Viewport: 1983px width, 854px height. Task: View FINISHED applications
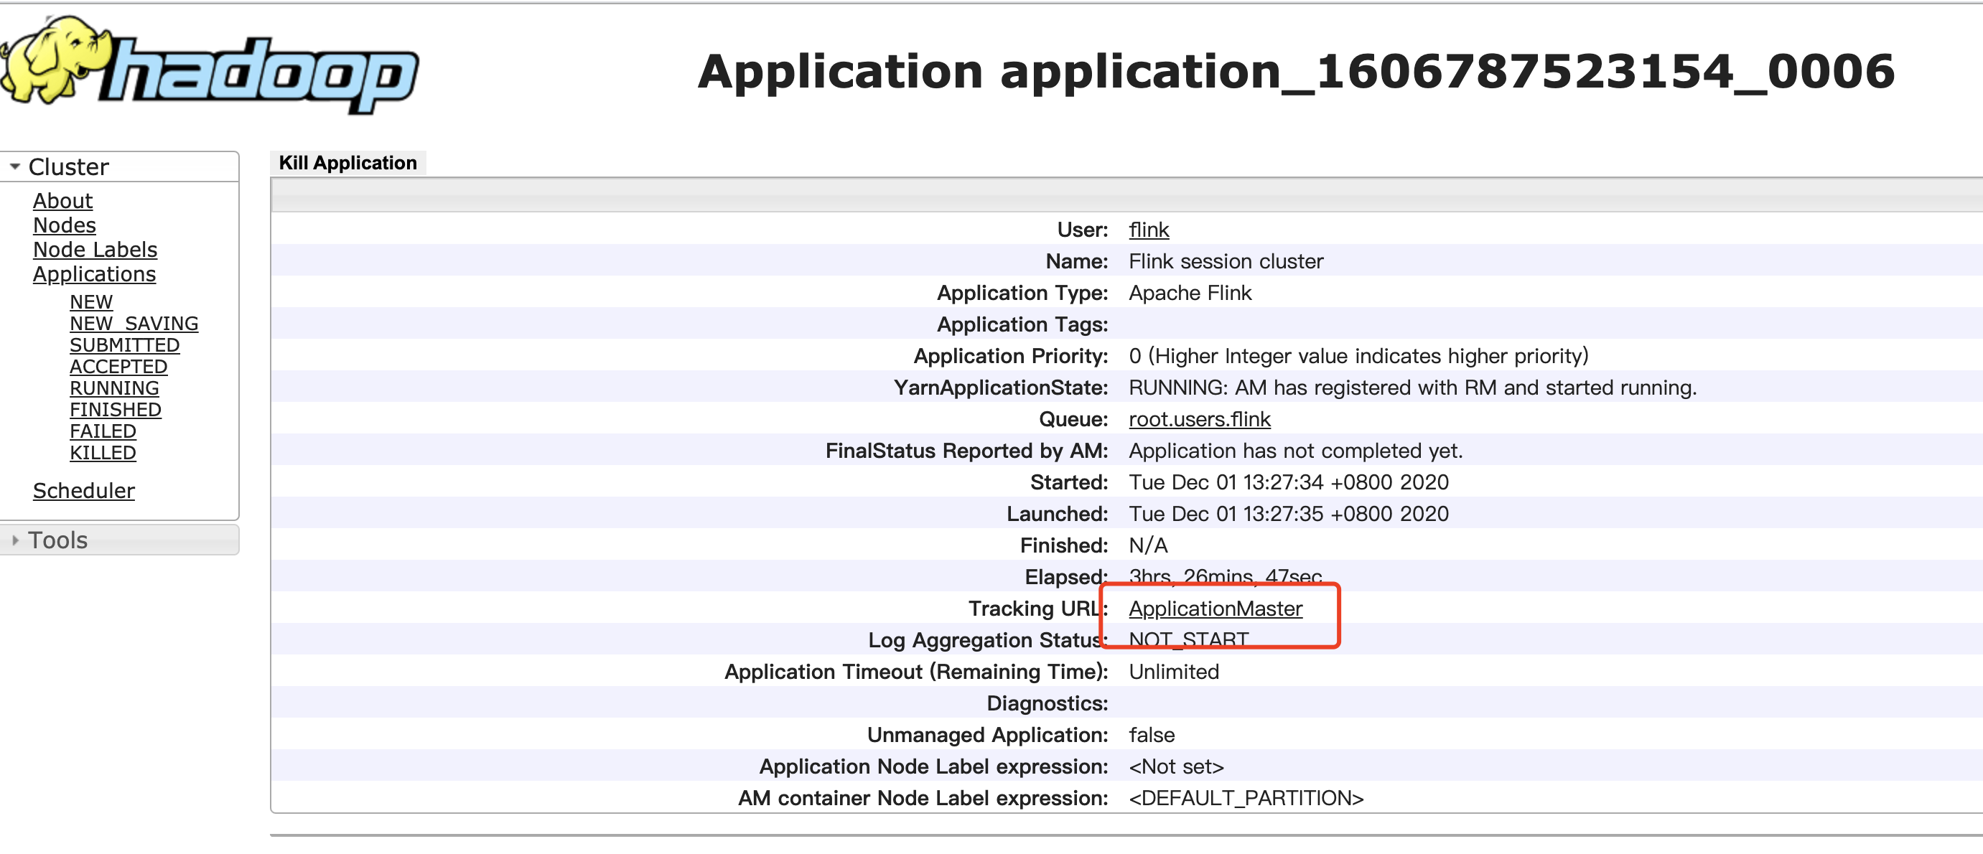(x=116, y=410)
